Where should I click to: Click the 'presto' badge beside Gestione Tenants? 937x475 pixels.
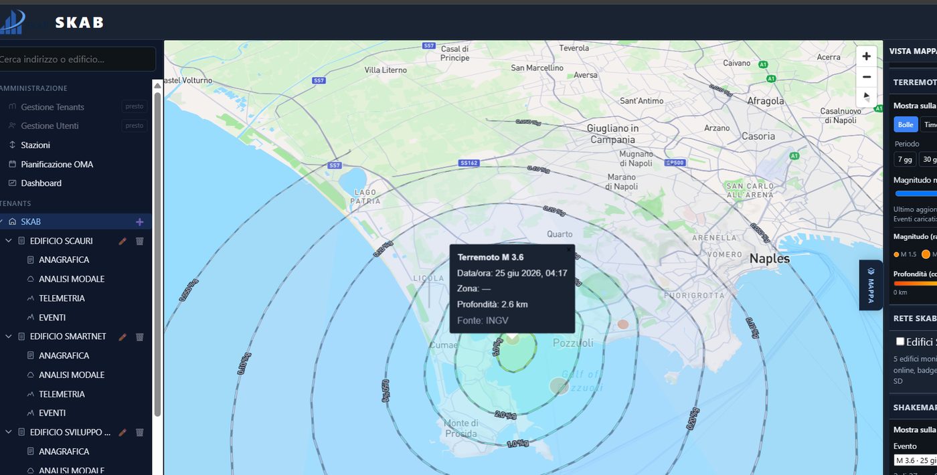(x=135, y=106)
